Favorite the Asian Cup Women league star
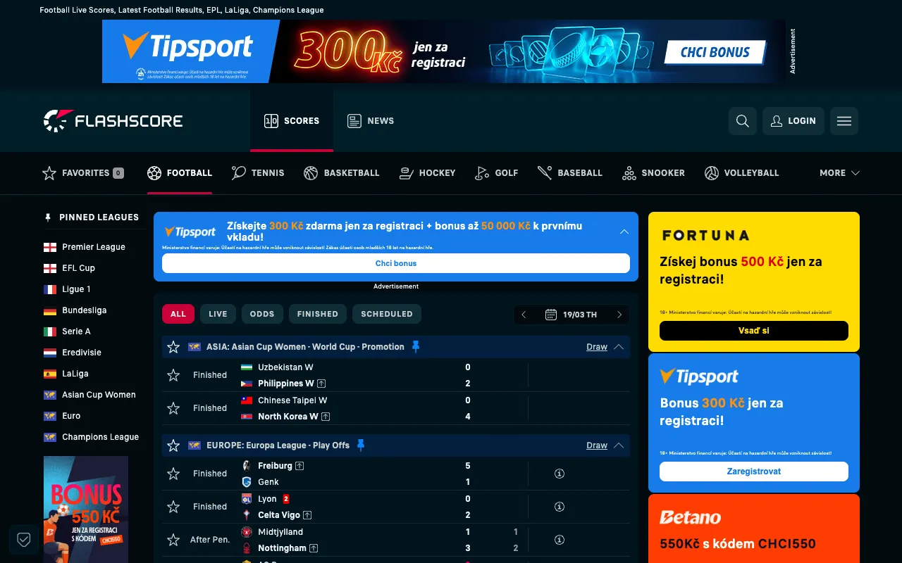 173,347
